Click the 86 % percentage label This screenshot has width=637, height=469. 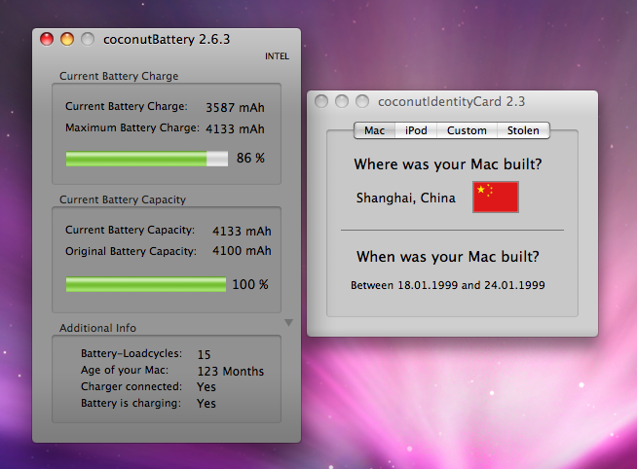250,159
